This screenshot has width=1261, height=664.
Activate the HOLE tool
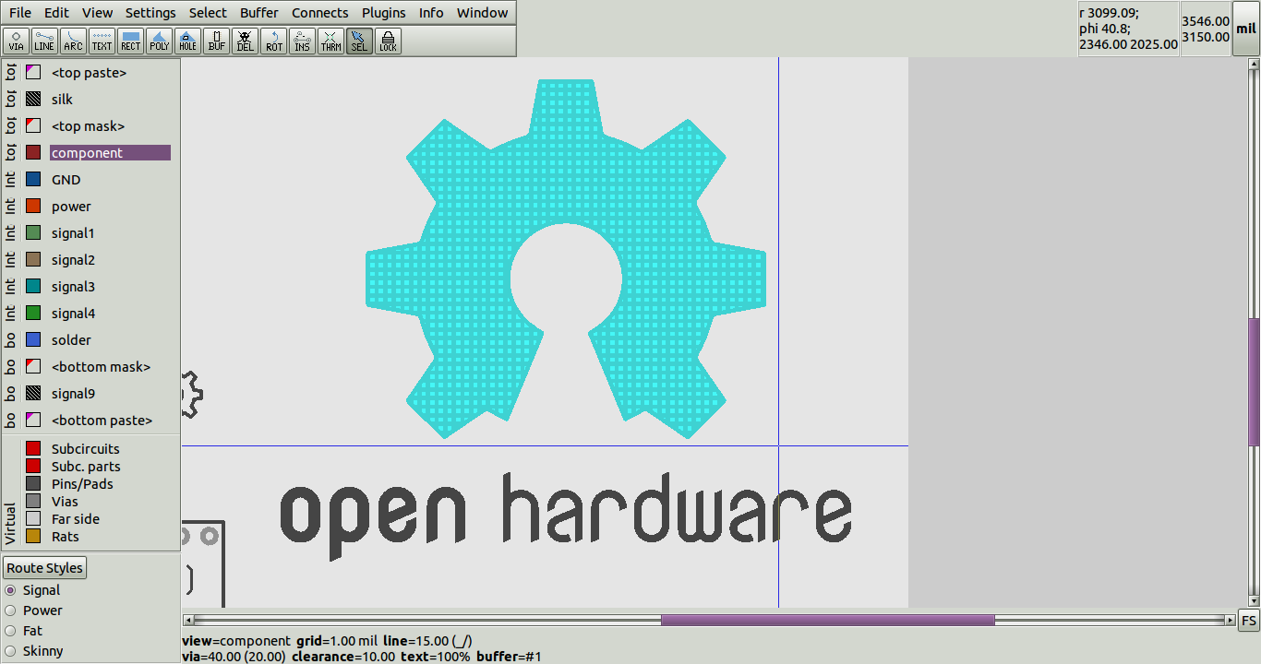(187, 41)
